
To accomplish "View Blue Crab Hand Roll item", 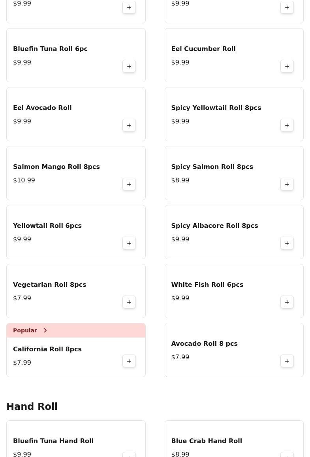I will click(x=207, y=441).
